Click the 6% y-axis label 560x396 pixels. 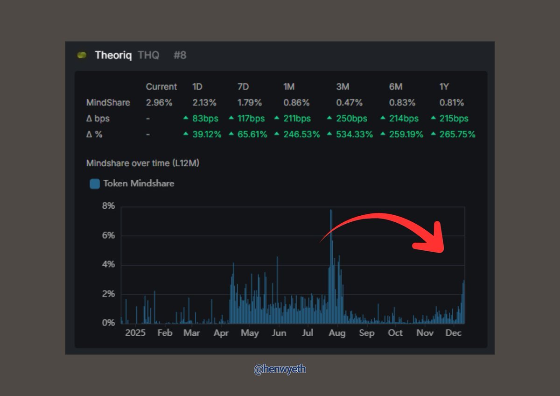pyautogui.click(x=108, y=235)
